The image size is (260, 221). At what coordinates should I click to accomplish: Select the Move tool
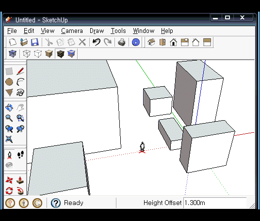pyautogui.click(x=9, y=180)
